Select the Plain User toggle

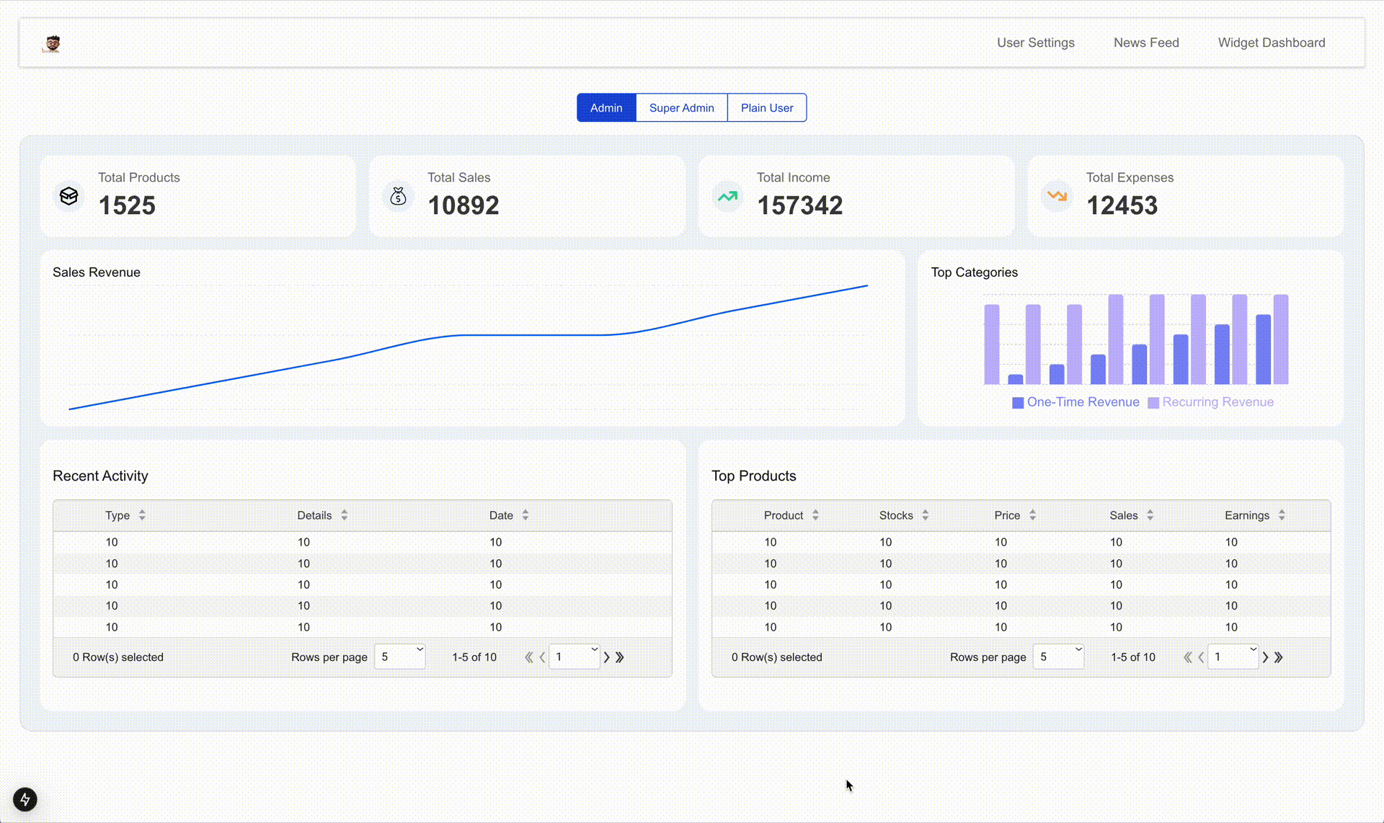(x=767, y=107)
